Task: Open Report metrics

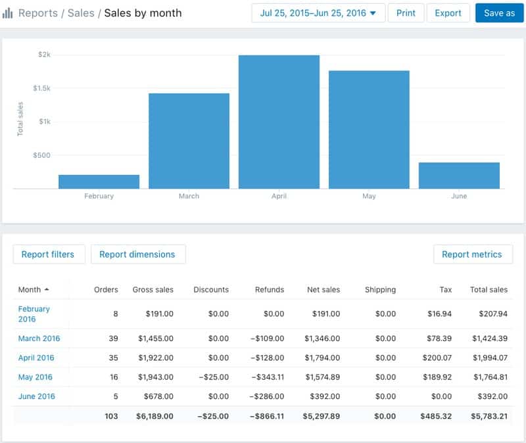Action: pos(472,254)
